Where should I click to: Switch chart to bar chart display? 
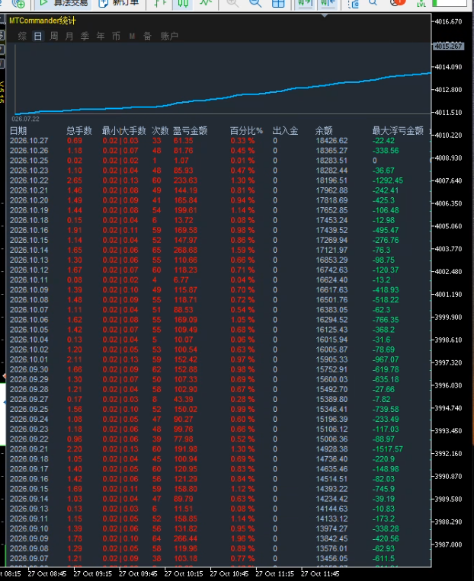click(160, 4)
